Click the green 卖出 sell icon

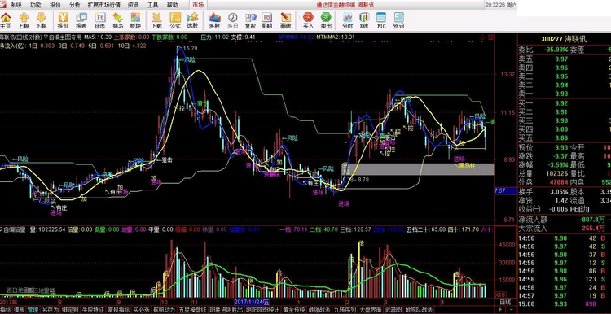(x=326, y=20)
